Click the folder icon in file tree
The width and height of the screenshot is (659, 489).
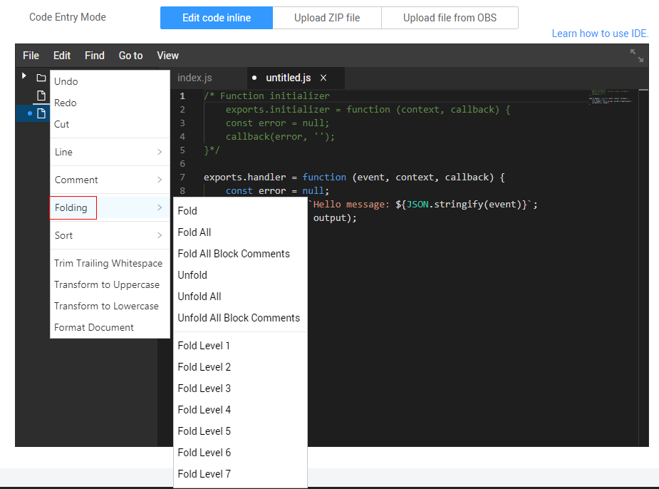pos(41,78)
